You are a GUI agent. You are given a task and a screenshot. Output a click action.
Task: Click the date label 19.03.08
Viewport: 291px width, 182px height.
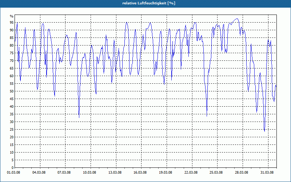click(166, 173)
